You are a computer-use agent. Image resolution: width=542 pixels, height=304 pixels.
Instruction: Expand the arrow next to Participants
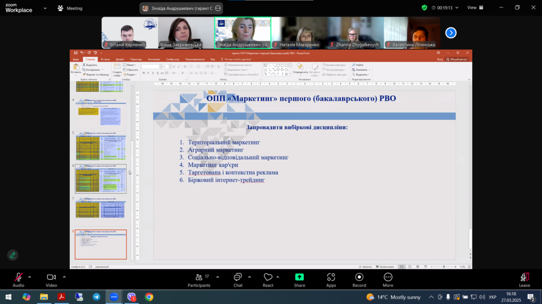tap(218, 277)
